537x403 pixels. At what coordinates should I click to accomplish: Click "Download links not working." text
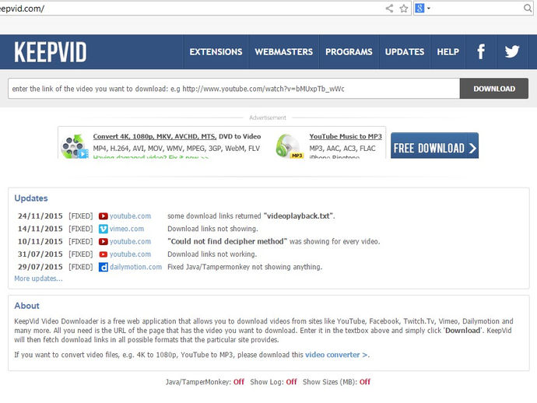click(x=212, y=254)
